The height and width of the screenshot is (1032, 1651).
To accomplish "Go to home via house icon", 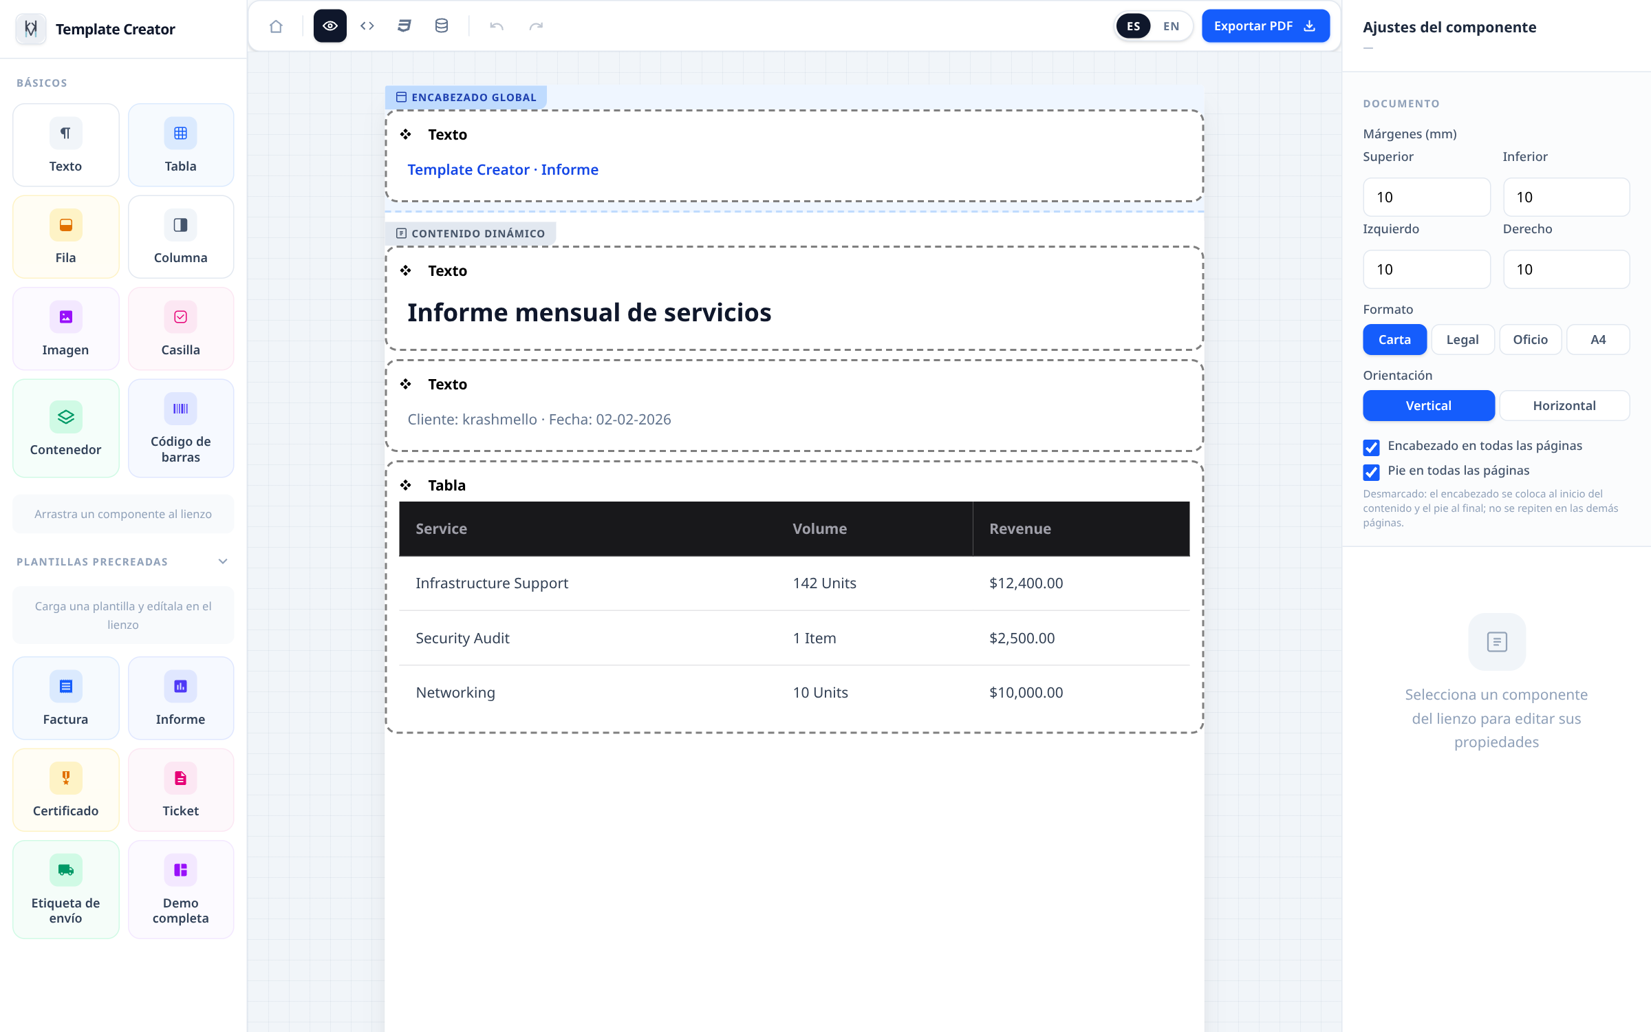I will (x=276, y=26).
